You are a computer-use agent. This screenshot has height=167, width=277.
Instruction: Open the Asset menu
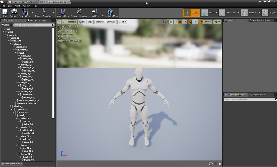coord(17,6)
